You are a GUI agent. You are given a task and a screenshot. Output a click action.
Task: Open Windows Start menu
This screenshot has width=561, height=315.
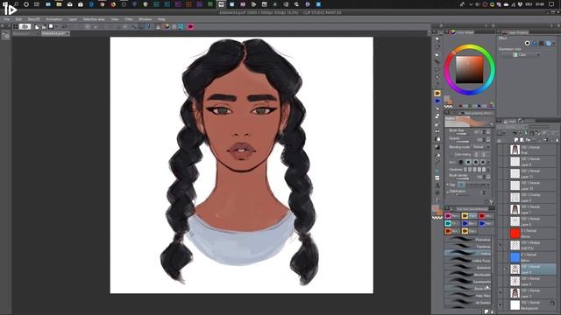[5, 4]
